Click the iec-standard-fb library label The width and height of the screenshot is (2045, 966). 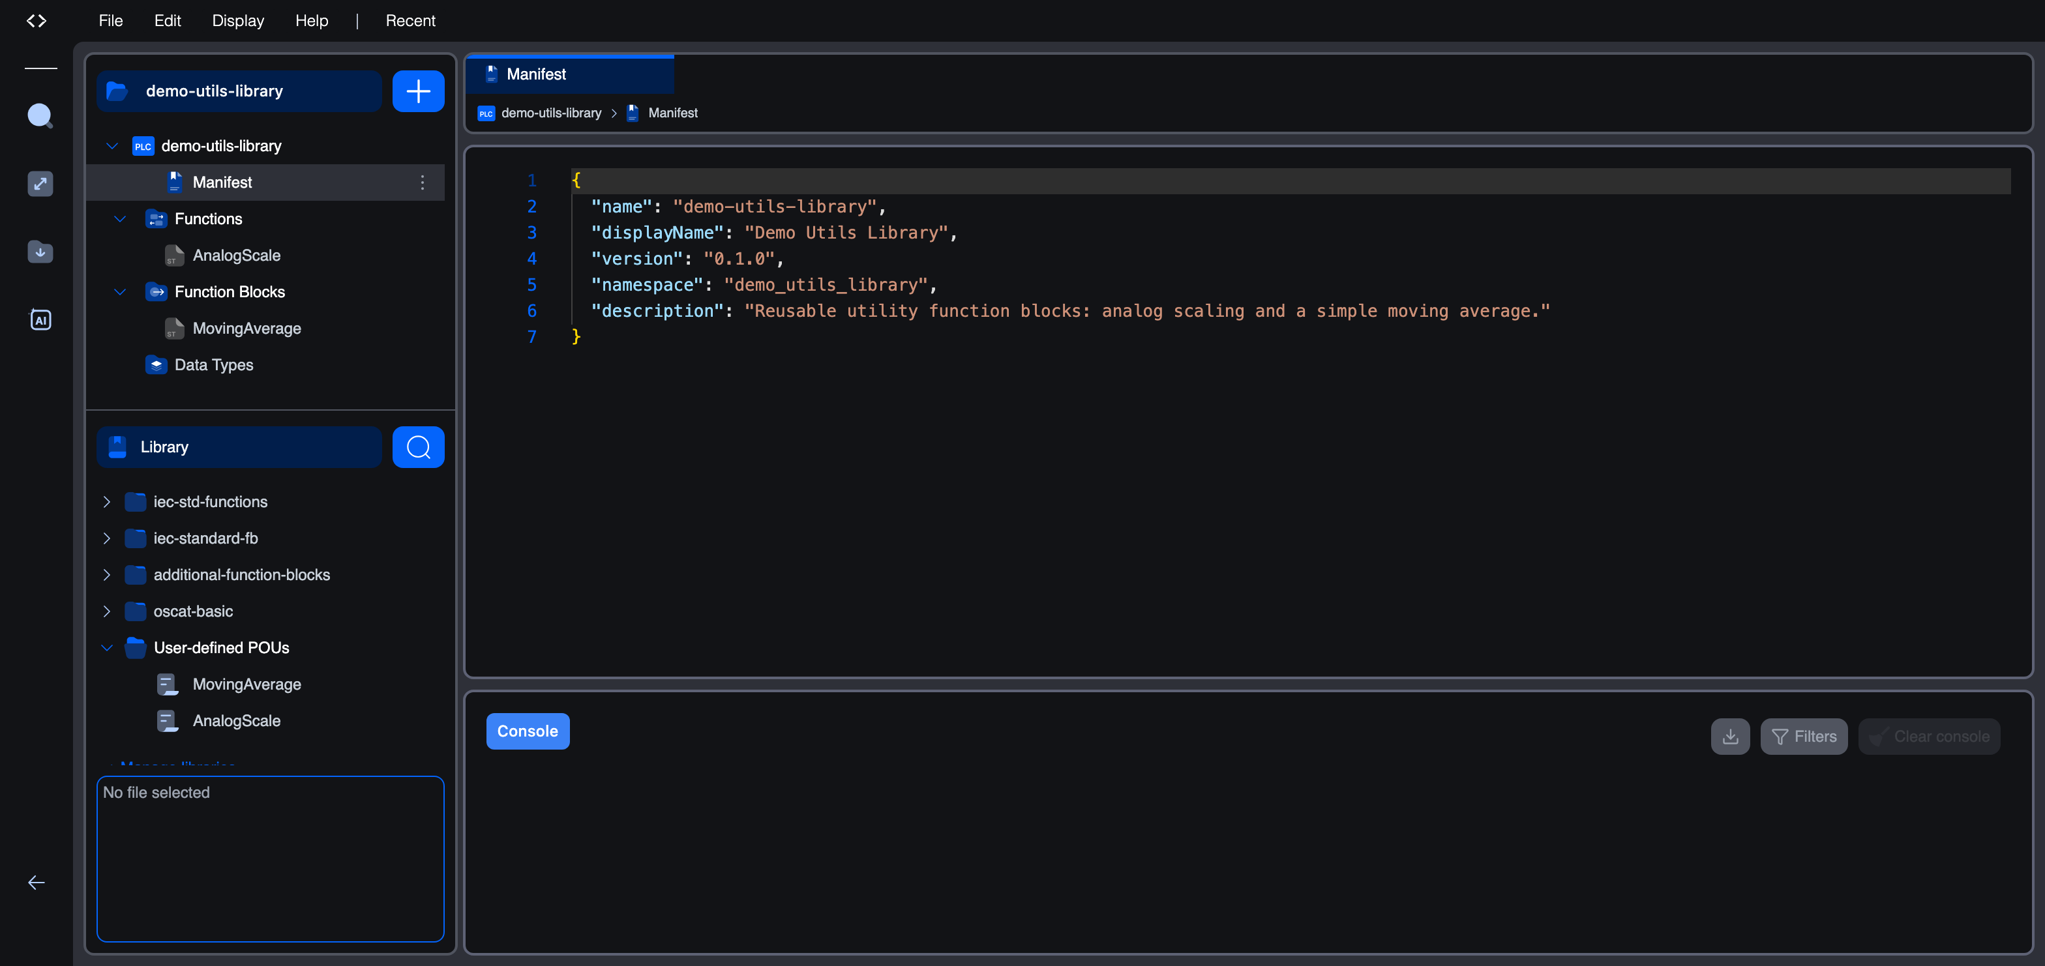point(205,538)
